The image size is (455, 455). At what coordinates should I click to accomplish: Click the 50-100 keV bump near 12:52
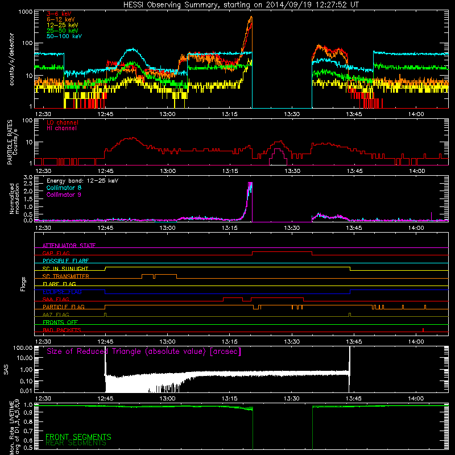(133, 49)
